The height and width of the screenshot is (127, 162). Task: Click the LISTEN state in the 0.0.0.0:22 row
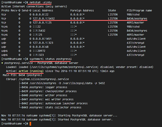[113, 14]
